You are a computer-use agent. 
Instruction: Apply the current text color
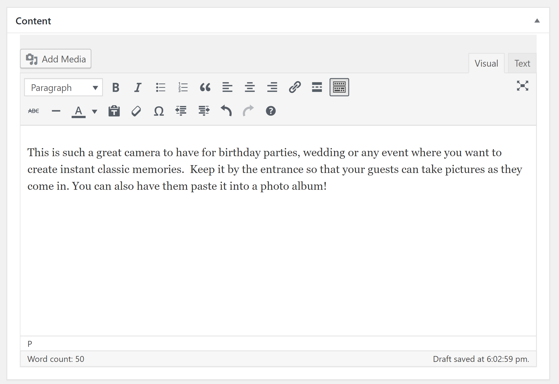click(x=79, y=111)
